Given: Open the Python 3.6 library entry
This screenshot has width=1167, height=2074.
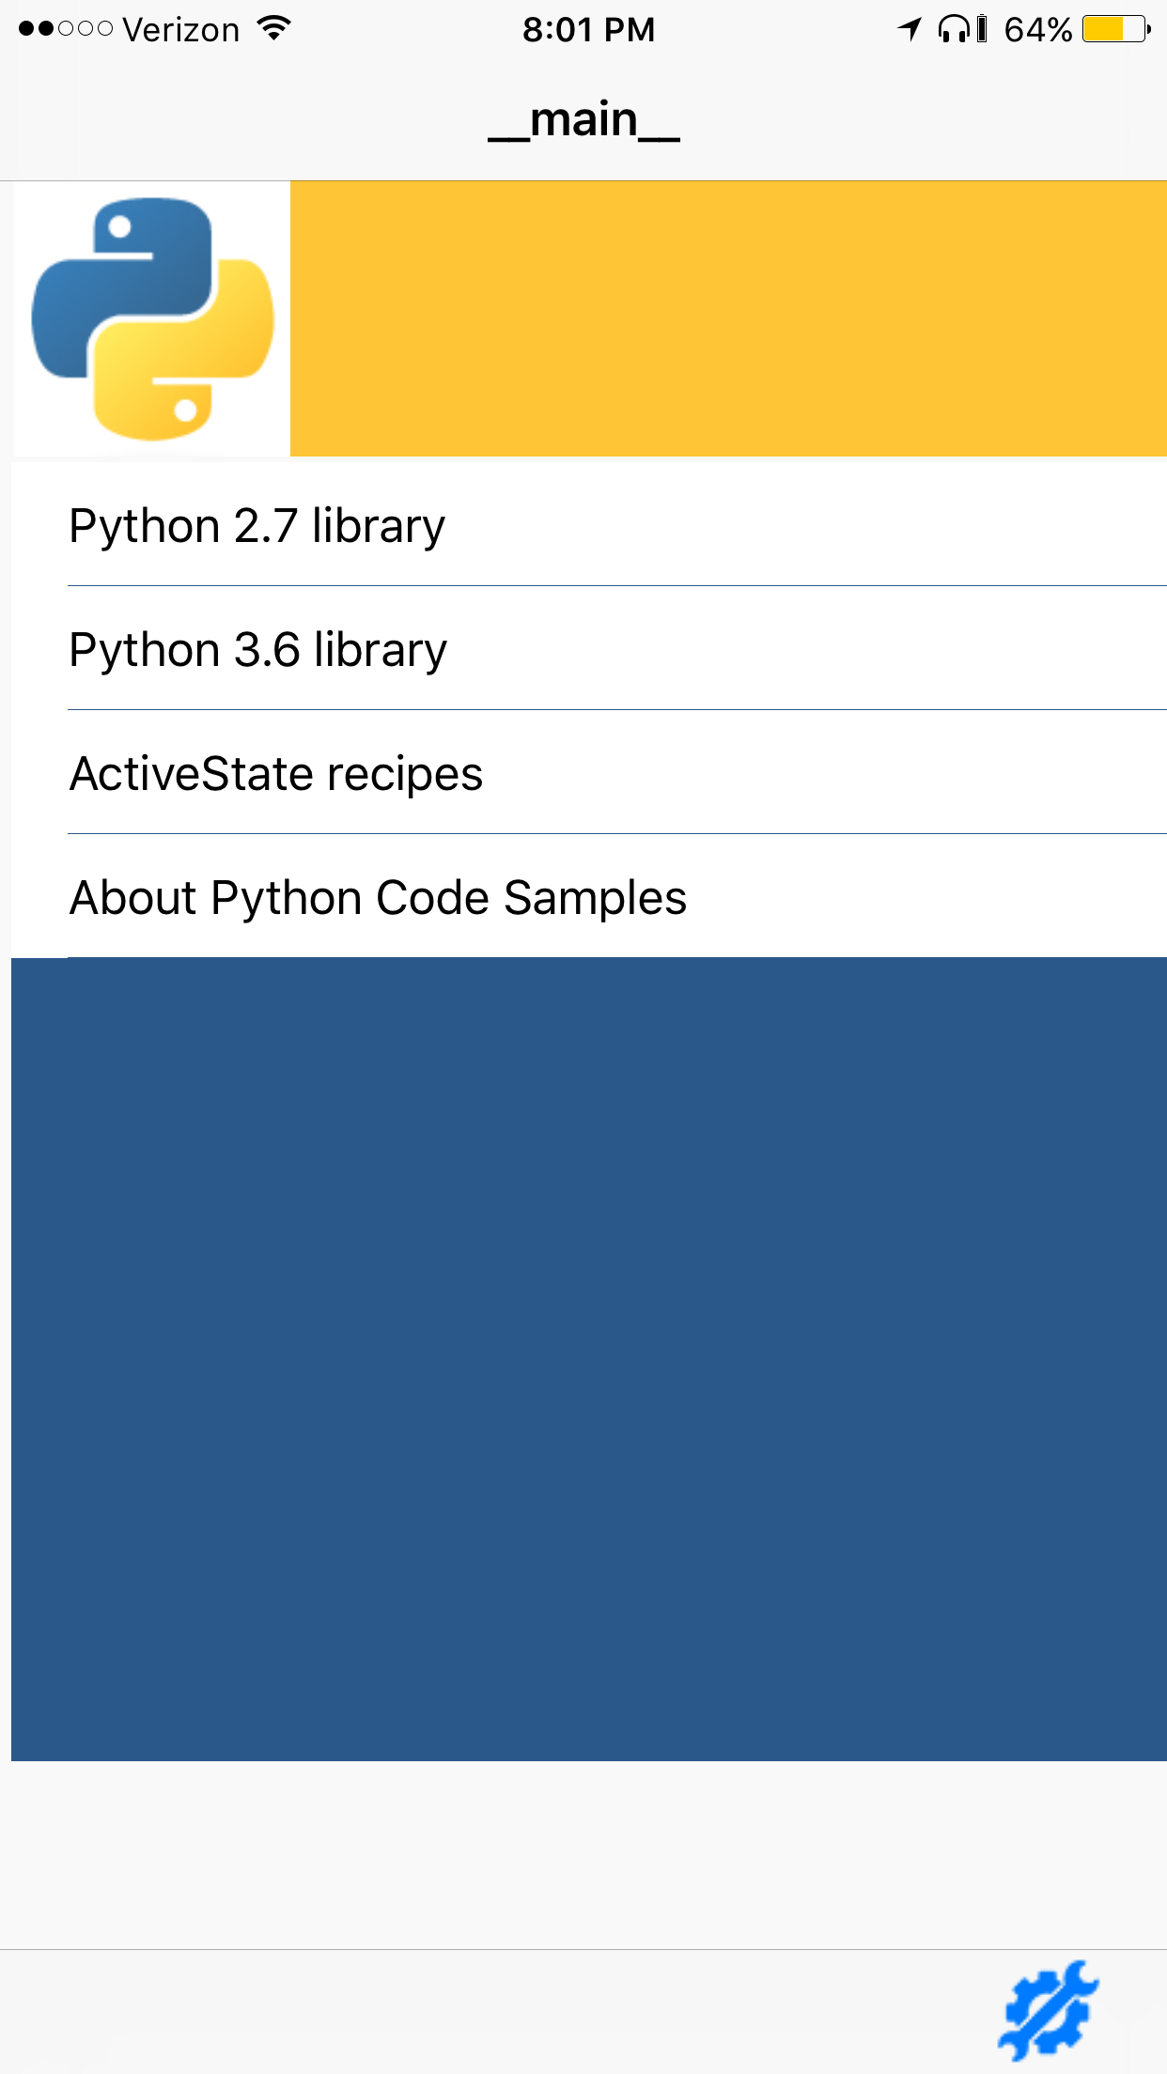Looking at the screenshot, I should click(x=258, y=649).
